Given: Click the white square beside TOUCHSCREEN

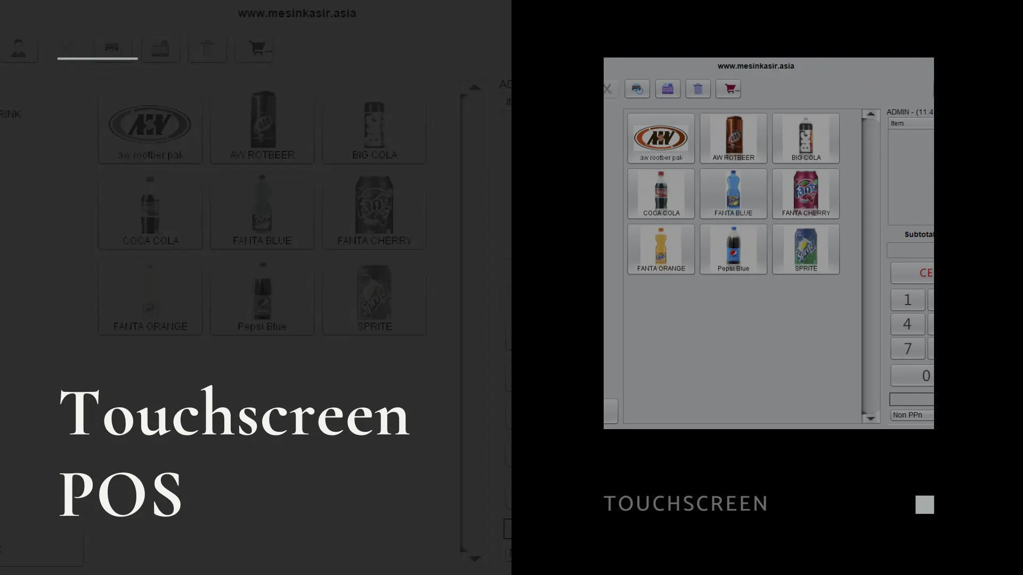Looking at the screenshot, I should click(x=924, y=504).
